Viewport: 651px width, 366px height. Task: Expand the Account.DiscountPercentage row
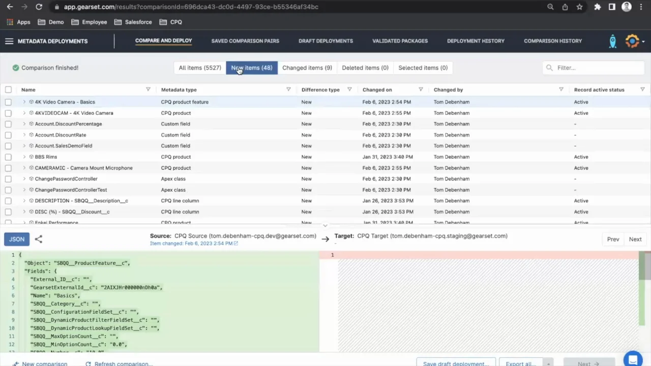pyautogui.click(x=24, y=124)
